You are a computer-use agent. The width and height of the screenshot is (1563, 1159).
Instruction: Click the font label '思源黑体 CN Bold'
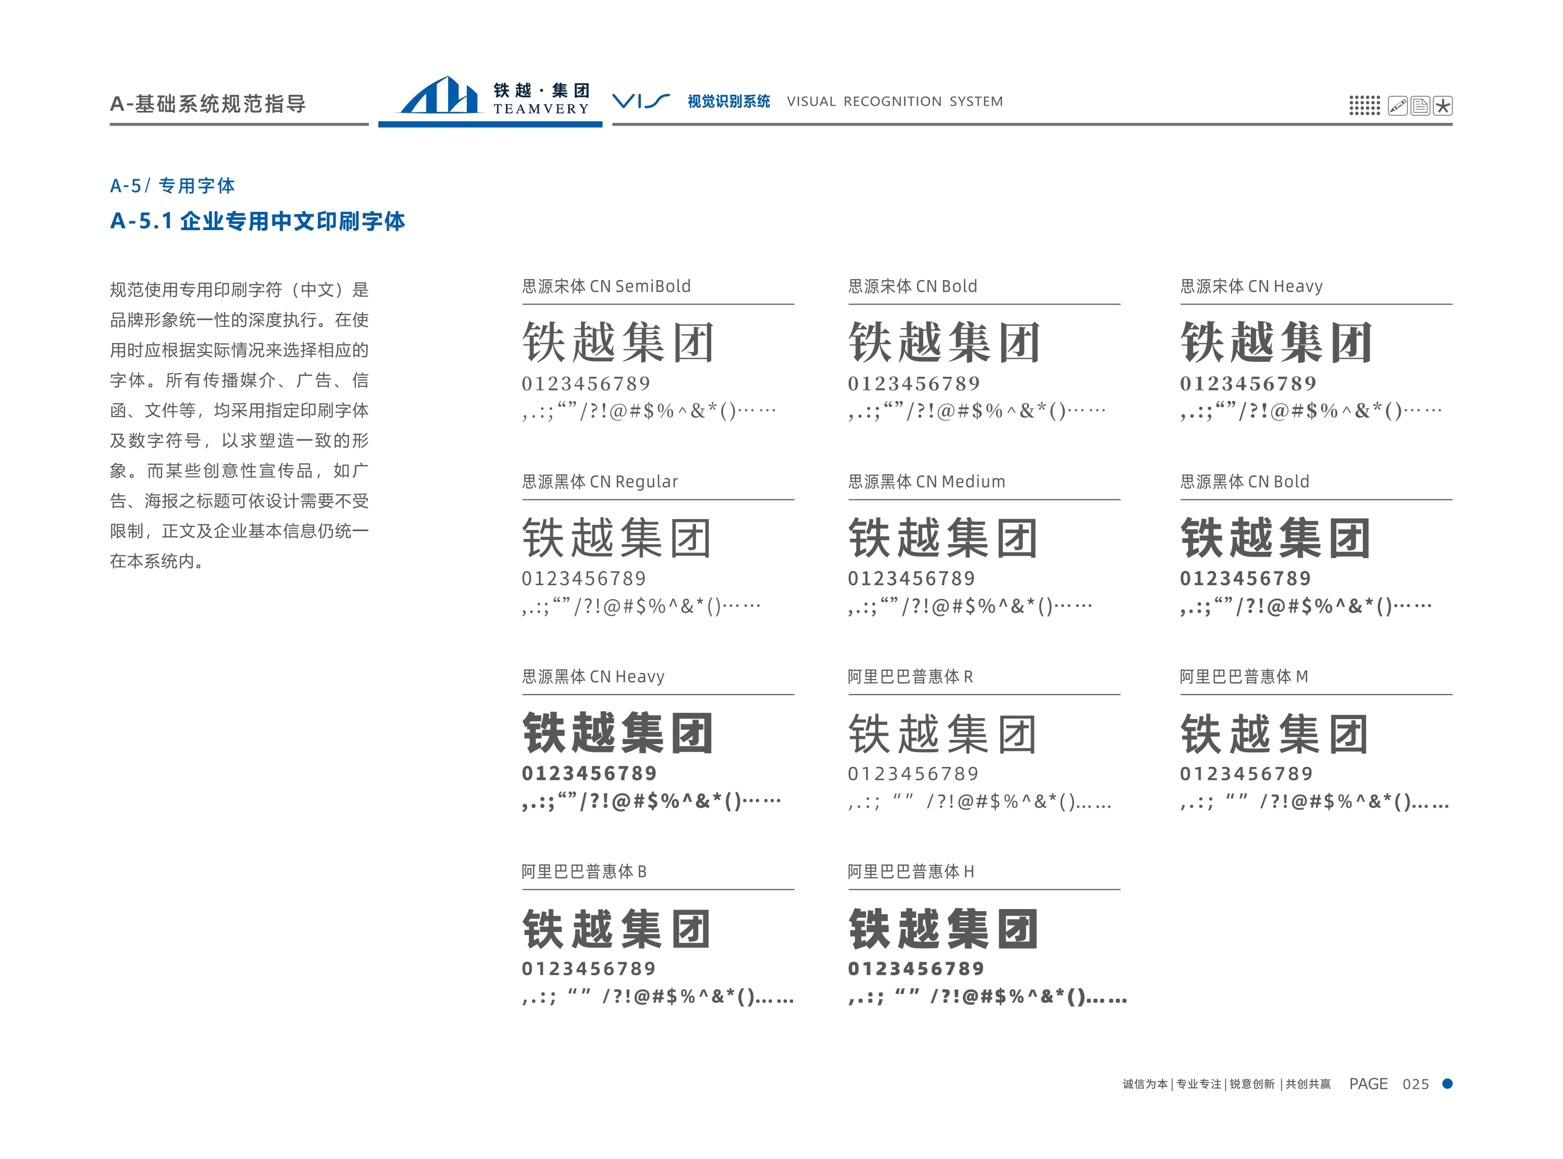(1244, 481)
